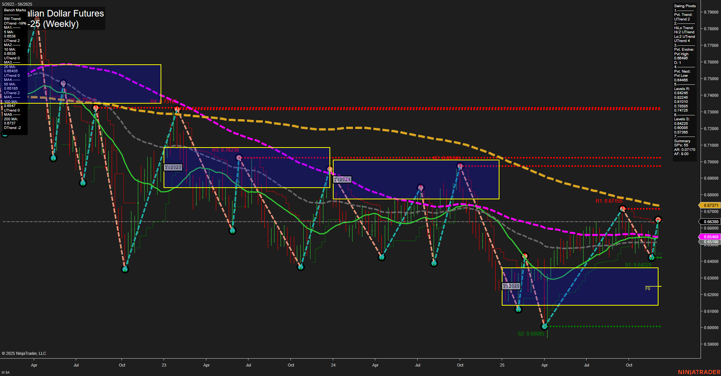Click the orange 0.67371 axis price tag

tap(711, 205)
